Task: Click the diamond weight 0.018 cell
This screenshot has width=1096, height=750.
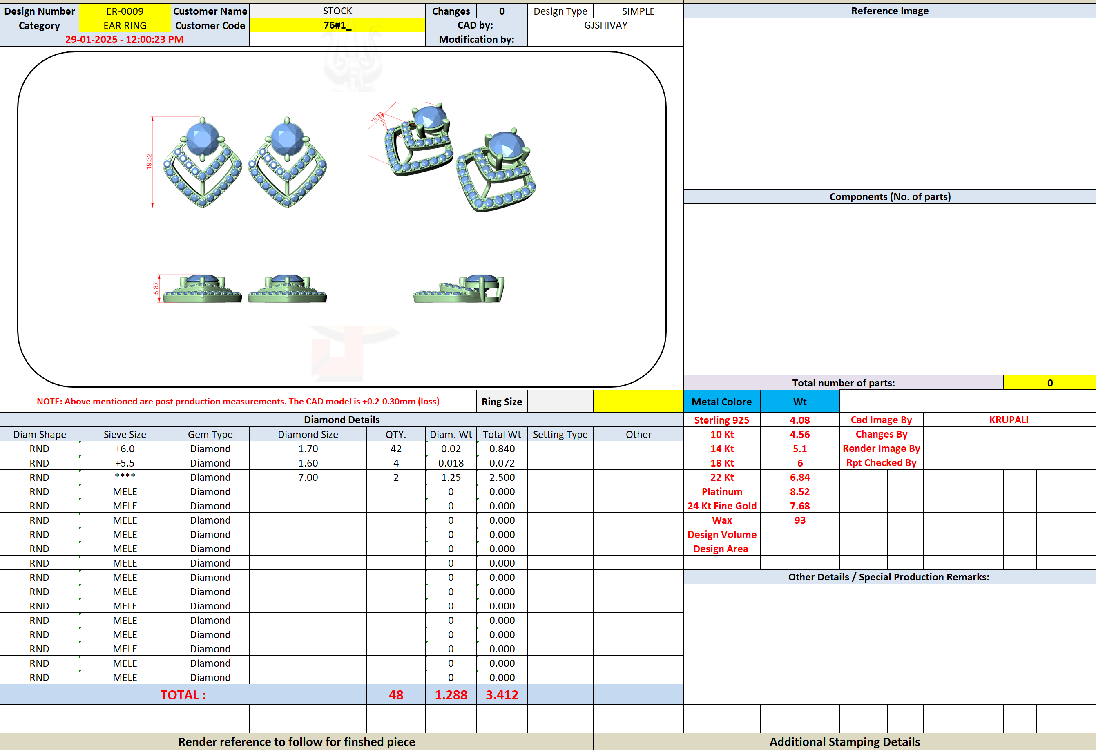Action: [451, 463]
